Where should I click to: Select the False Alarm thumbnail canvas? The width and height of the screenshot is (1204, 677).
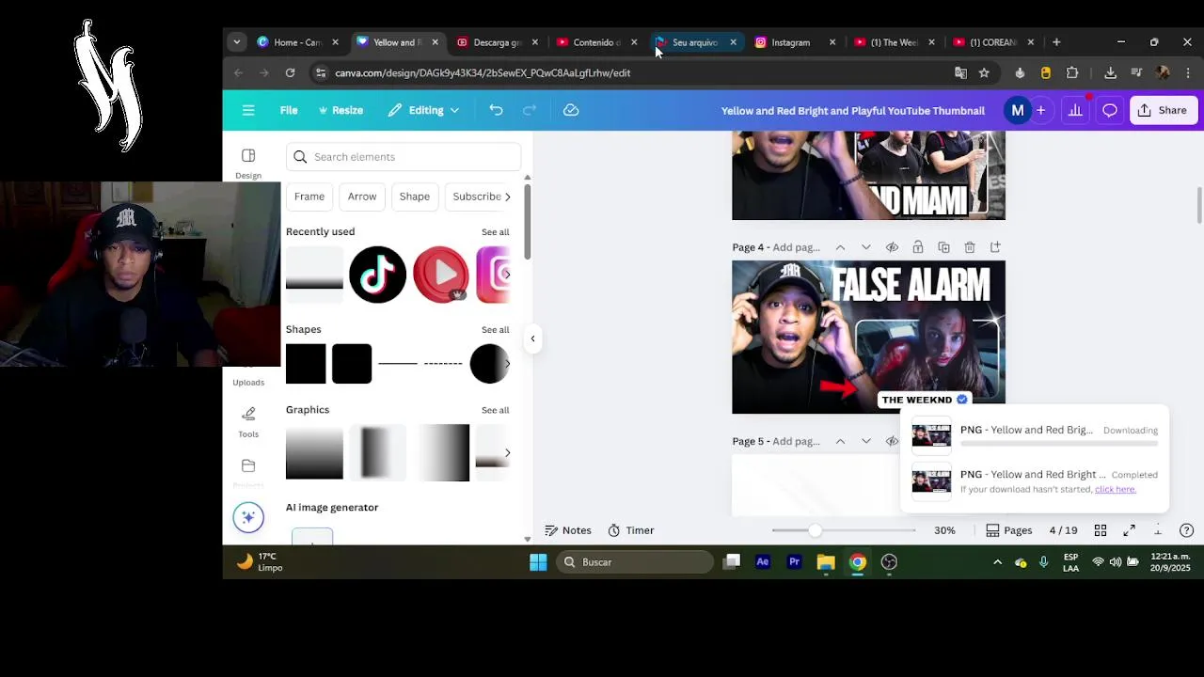coord(868,337)
